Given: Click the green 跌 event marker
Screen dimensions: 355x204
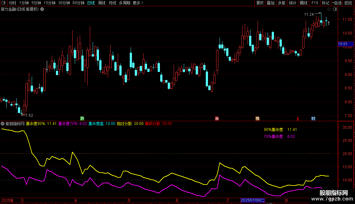Looking at the screenshot, I should pyautogui.click(x=82, y=119).
